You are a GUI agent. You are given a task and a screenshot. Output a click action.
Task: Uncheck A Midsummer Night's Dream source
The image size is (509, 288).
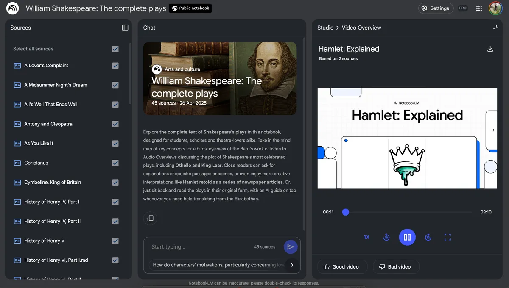click(x=115, y=85)
